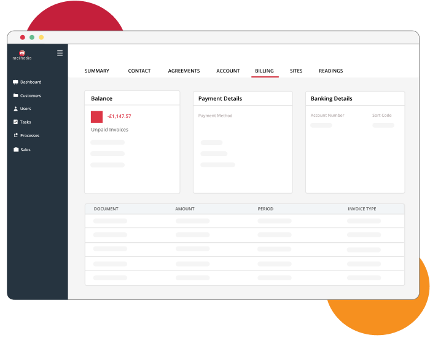Click the Processes share icon

[15, 135]
